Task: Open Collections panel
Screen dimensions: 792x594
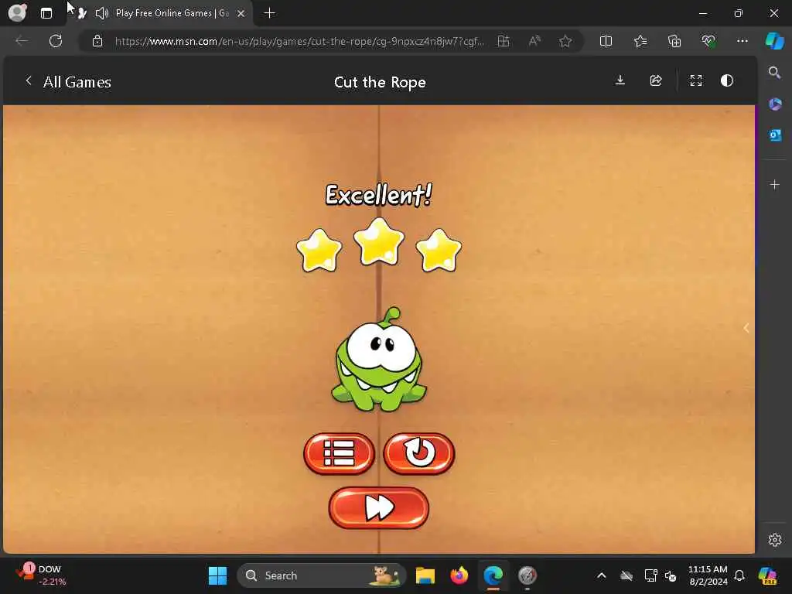Action: pyautogui.click(x=674, y=41)
